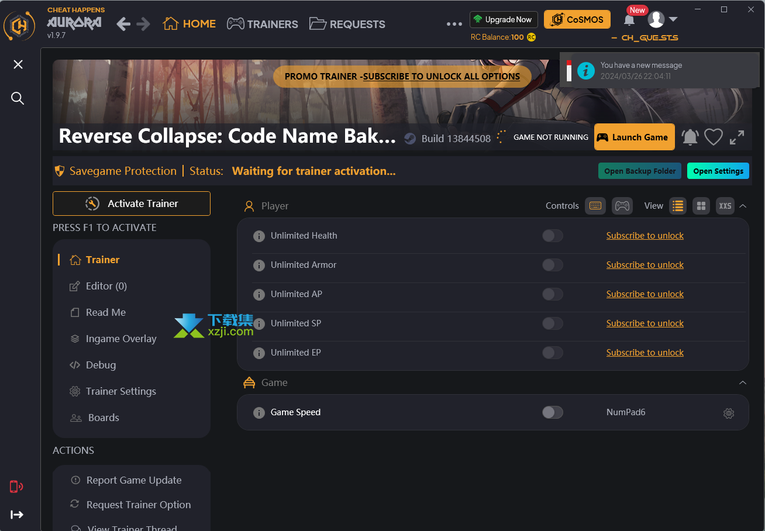The image size is (765, 531).
Task: Close the left sidebar with X icon
Action: 18,64
